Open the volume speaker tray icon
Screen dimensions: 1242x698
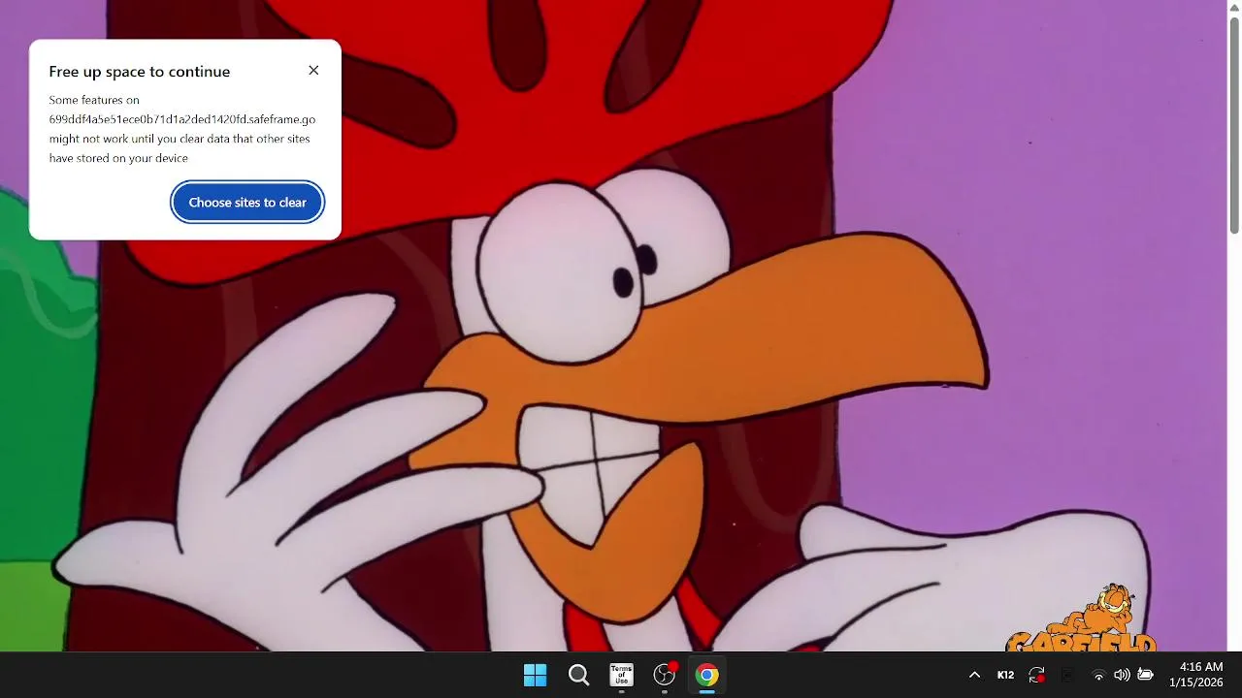tap(1122, 675)
